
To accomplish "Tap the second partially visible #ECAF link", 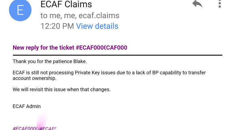I will 48,128.
